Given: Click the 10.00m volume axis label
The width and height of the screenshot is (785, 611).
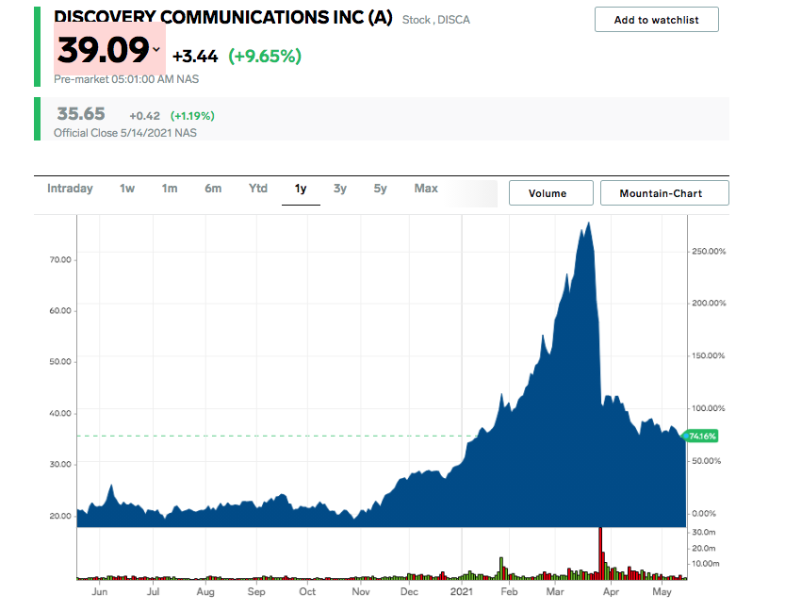Looking at the screenshot, I should (x=706, y=564).
